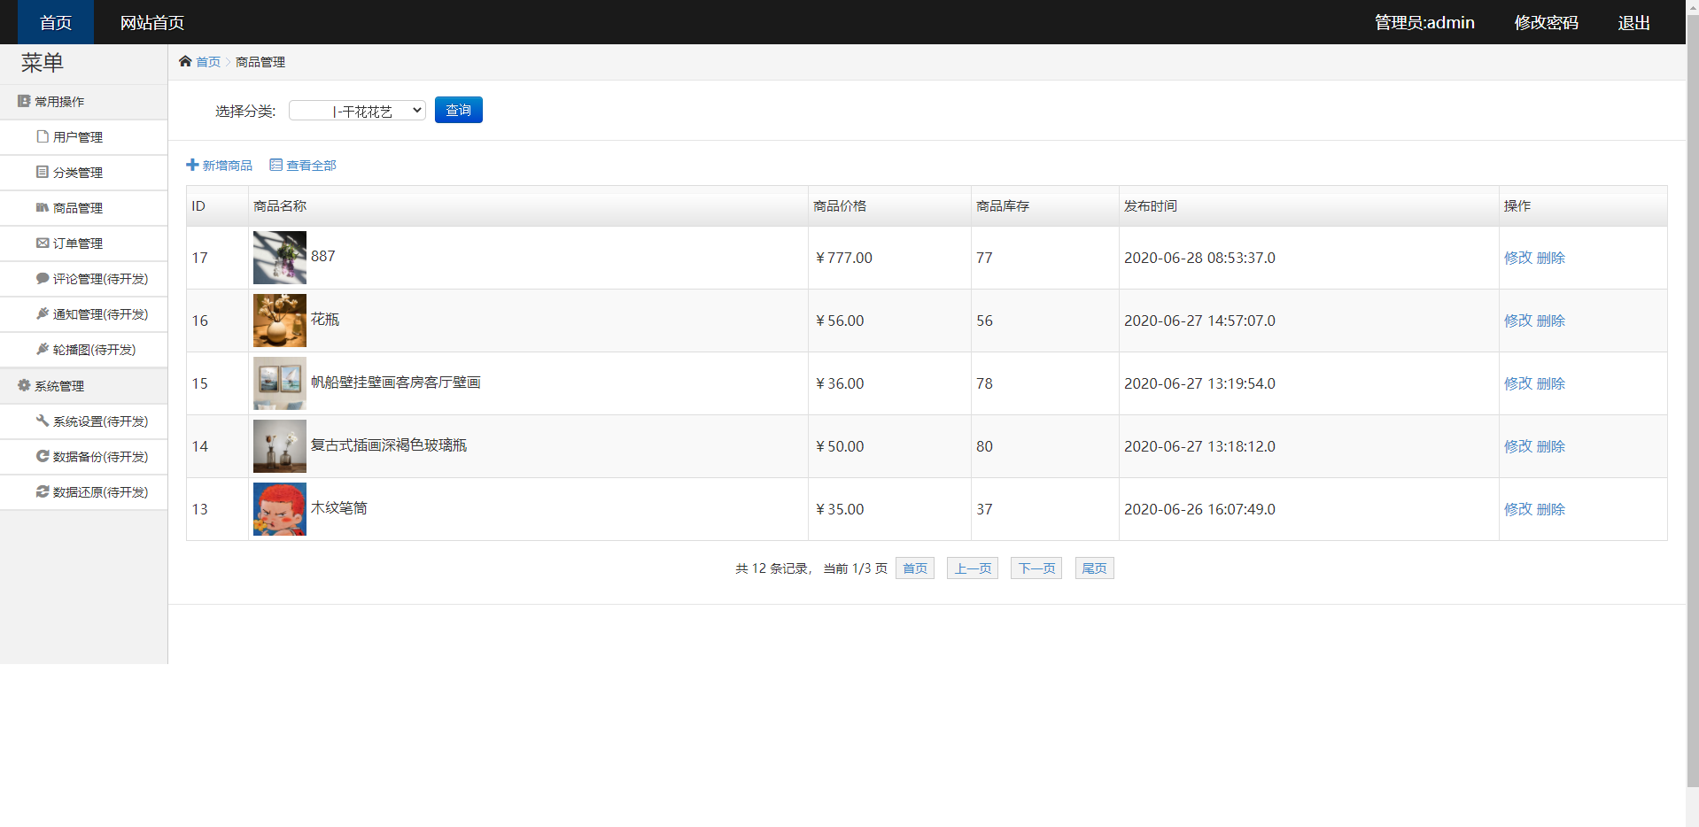Click the 887 product thumbnail image
1699x827 pixels.
279,258
